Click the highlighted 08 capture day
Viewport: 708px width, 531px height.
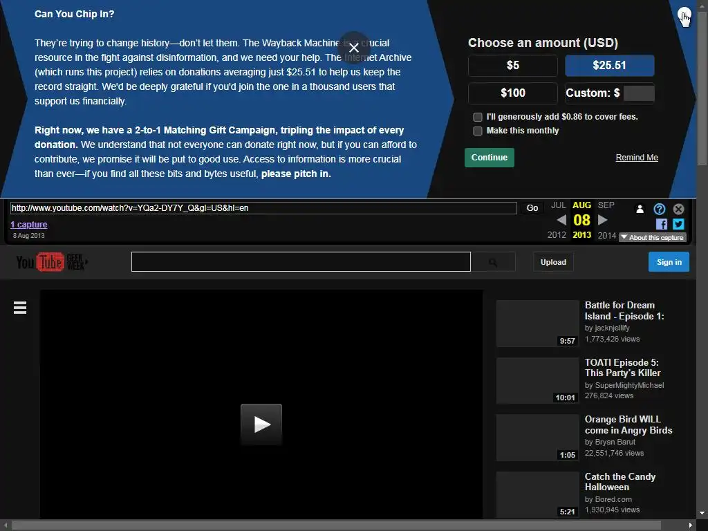click(x=581, y=221)
